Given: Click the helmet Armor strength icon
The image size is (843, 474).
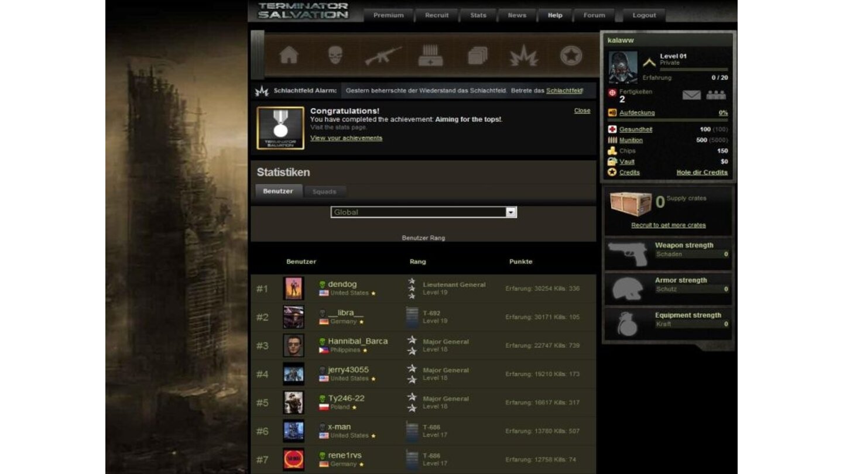Looking at the screenshot, I should point(628,288).
